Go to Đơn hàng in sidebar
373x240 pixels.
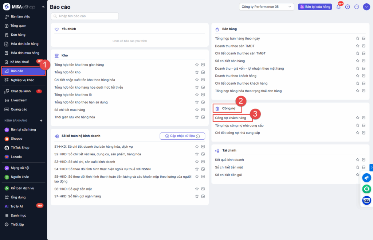click(x=18, y=35)
